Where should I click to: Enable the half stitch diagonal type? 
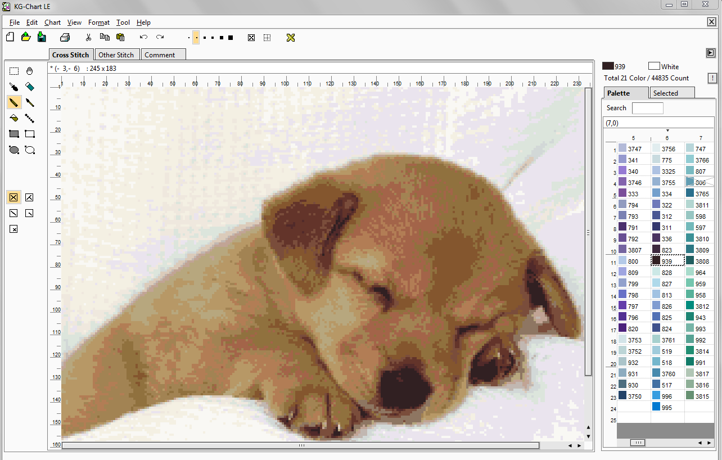pyautogui.click(x=14, y=213)
